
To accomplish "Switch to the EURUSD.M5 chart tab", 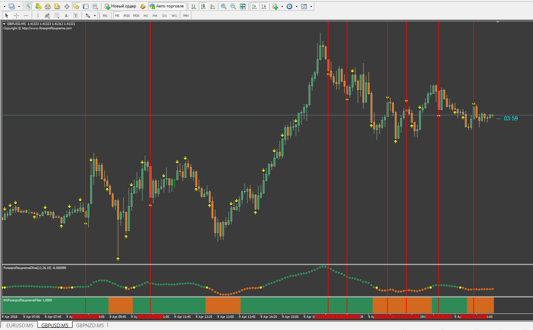I will coord(20,325).
